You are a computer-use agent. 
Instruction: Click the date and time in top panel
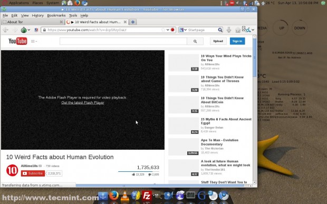click(x=298, y=3)
